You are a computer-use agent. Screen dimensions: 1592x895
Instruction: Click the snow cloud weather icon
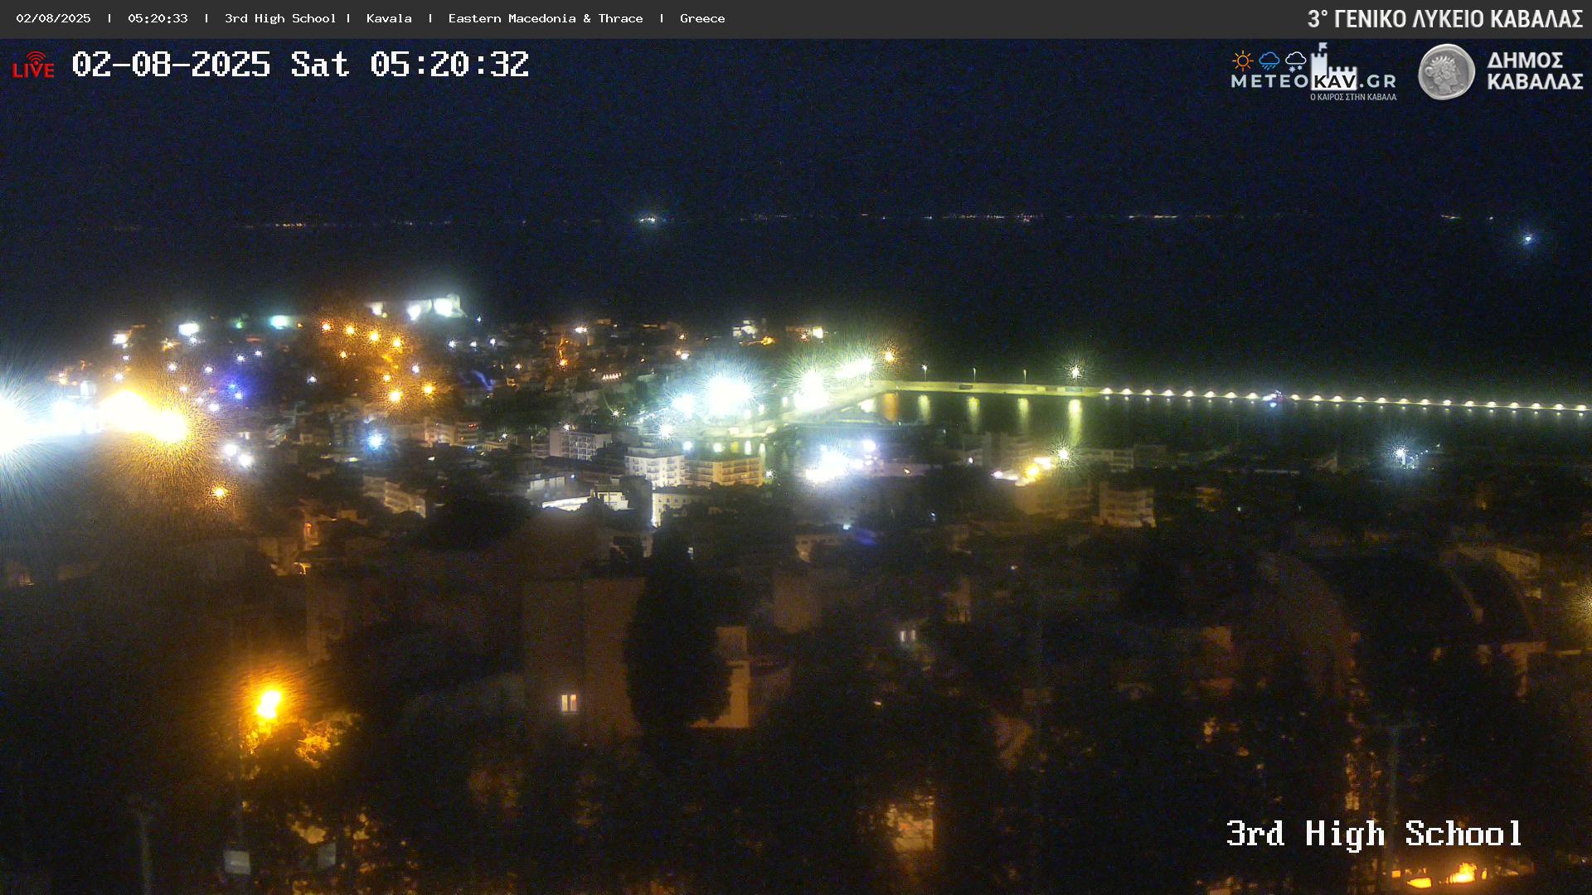[x=1295, y=60]
